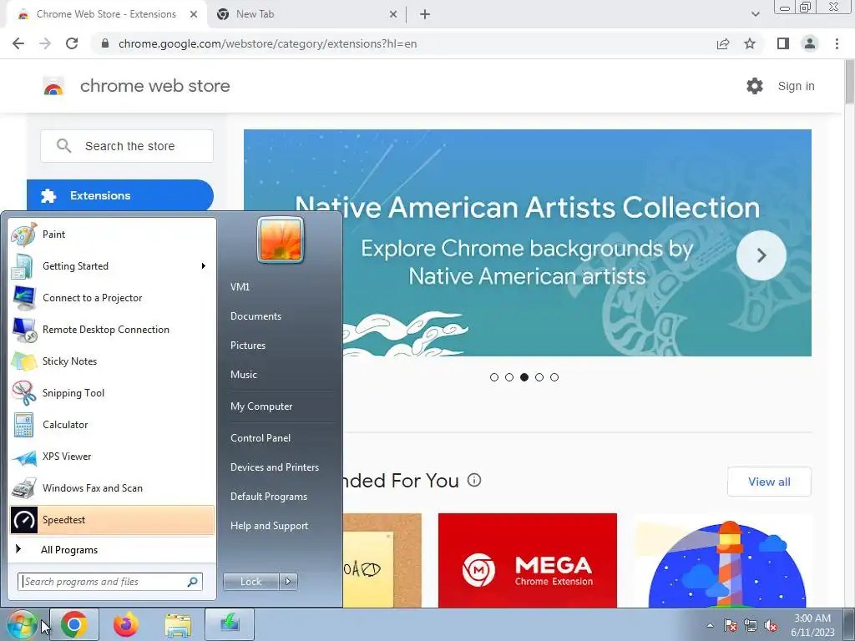855x641 pixels.
Task: Open Chrome tab search chevron
Action: click(x=755, y=14)
